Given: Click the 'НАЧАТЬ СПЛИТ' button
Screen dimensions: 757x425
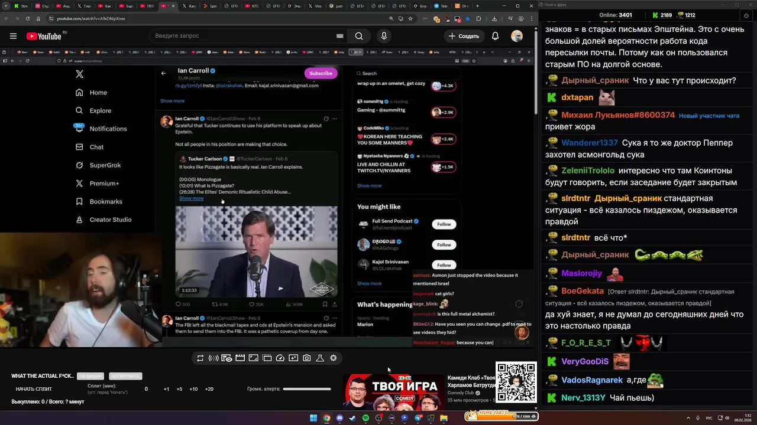Looking at the screenshot, I should pyautogui.click(x=34, y=389).
